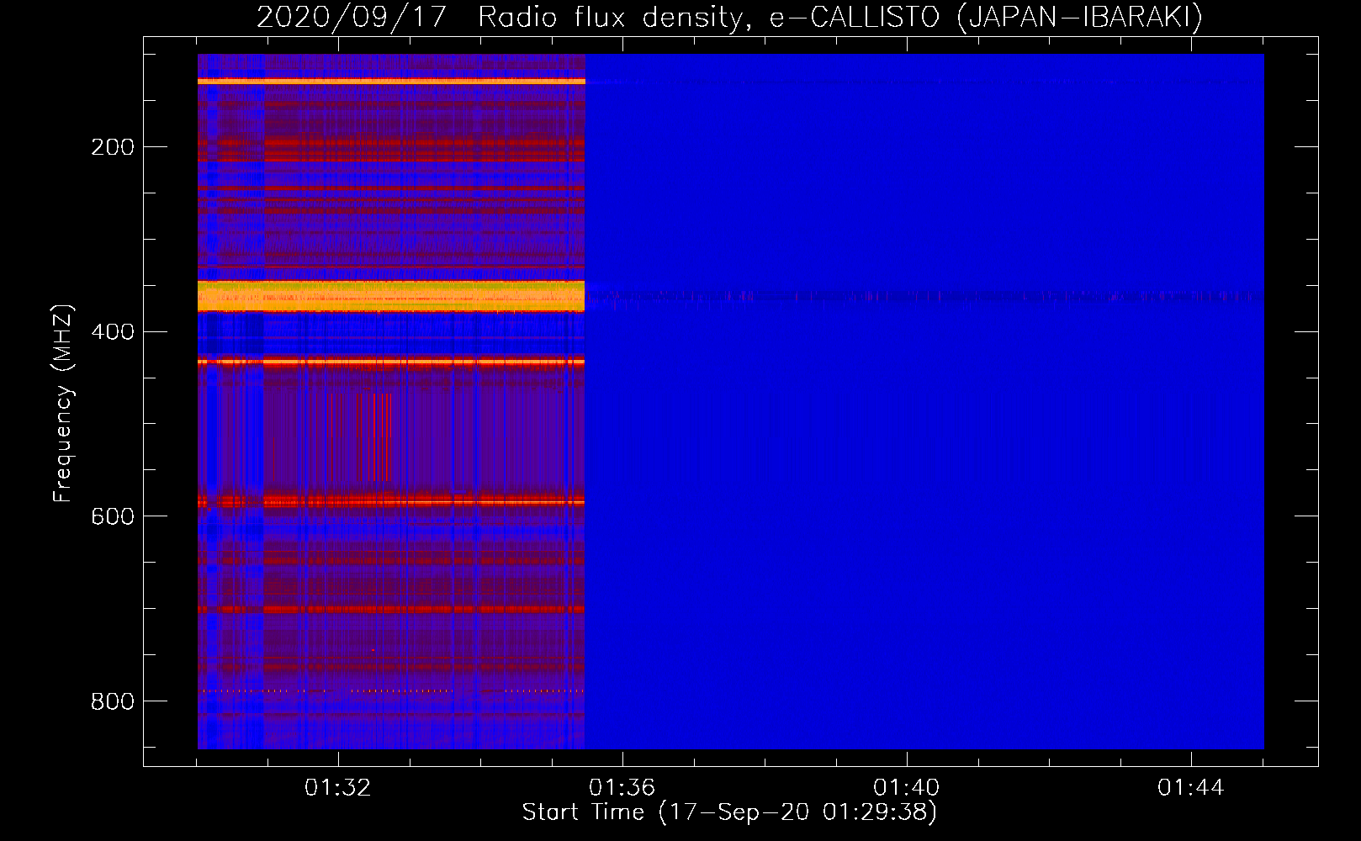
Task: Click the 01:40 time tick label
Action: coord(907,788)
